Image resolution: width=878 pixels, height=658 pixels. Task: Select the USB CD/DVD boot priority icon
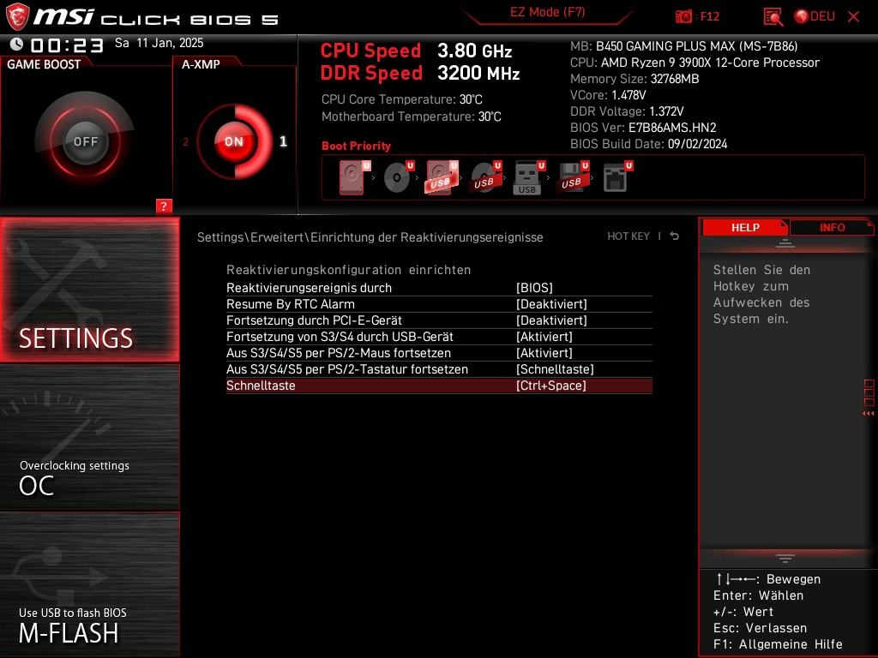click(x=485, y=178)
